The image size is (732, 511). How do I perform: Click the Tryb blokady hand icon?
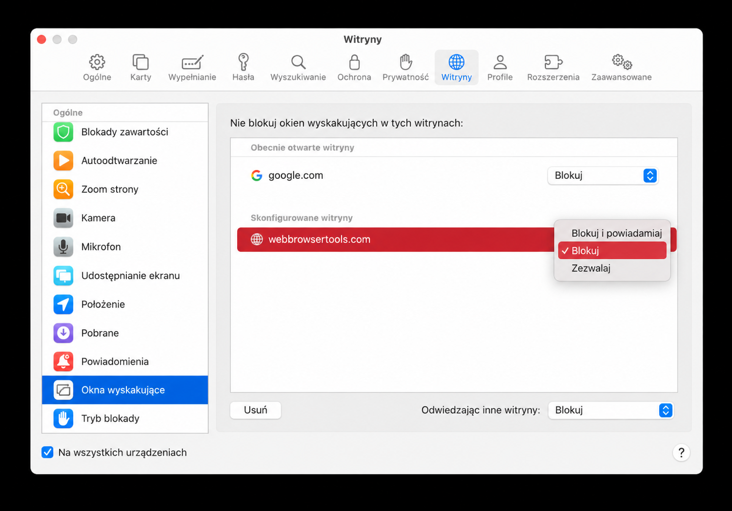[63, 418]
